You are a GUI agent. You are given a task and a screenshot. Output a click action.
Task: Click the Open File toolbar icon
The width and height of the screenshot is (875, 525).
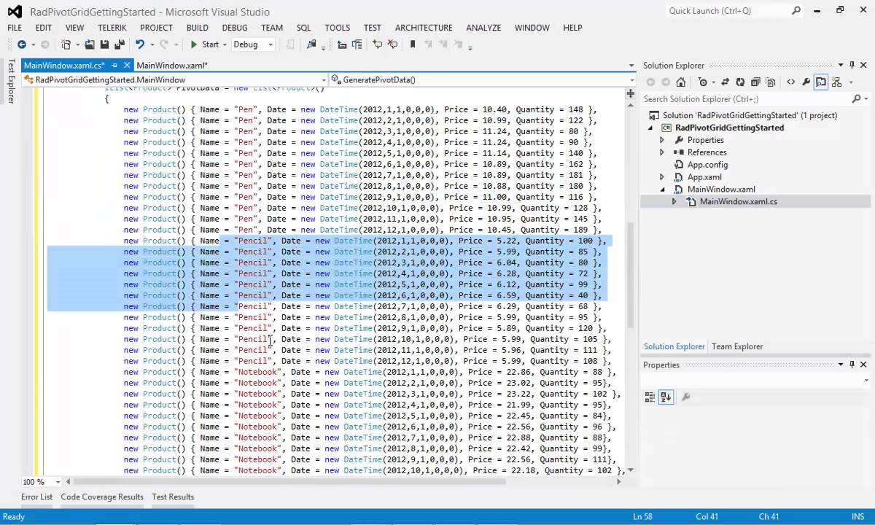point(90,44)
